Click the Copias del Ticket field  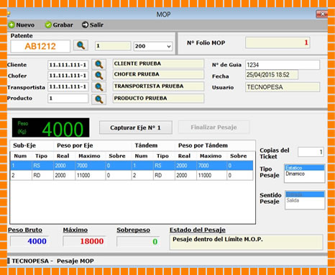pos(311,152)
